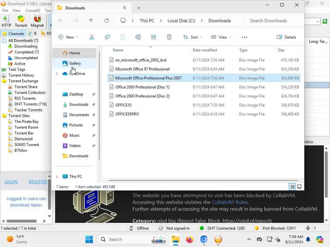The image size is (330, 247).
Task: Click the Rename icon in Explorer toolbar
Action: click(138, 37)
